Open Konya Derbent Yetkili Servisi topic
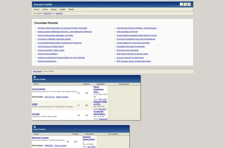This screenshot has height=148, width=225. pyautogui.click(x=136, y=35)
